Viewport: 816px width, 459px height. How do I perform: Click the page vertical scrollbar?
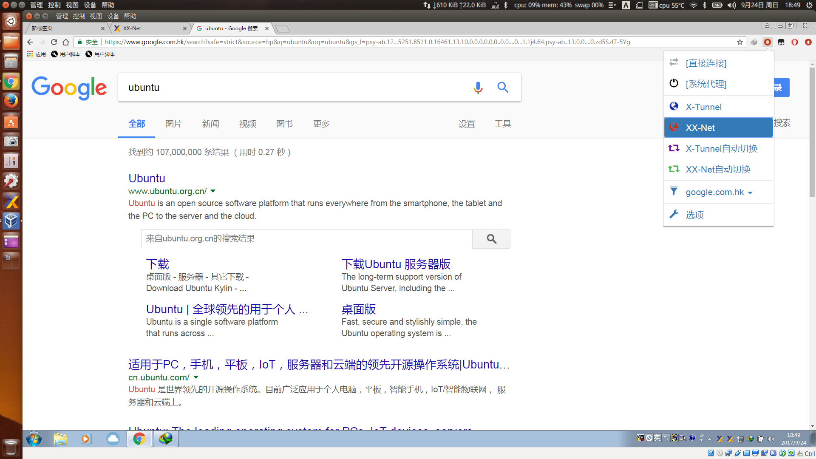tap(812, 132)
